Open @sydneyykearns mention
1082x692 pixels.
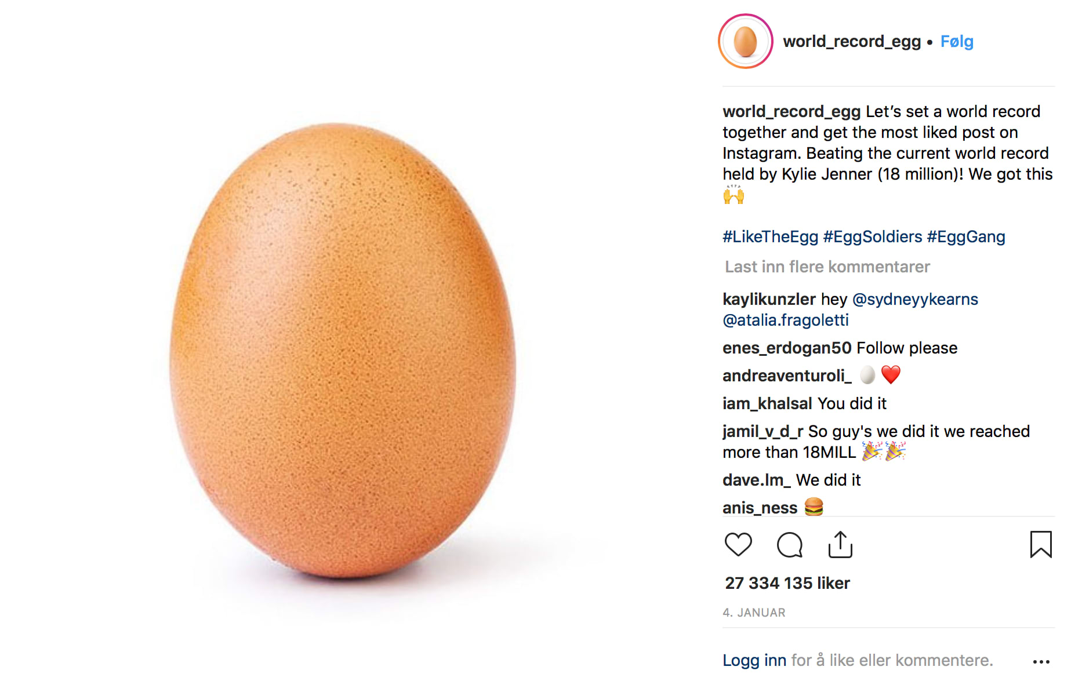(915, 299)
